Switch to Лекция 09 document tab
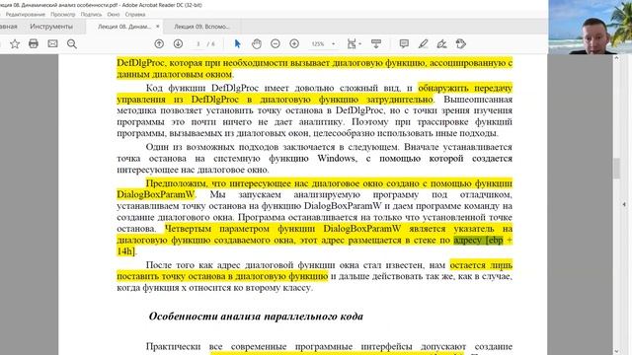The width and height of the screenshot is (632, 355). [201, 27]
